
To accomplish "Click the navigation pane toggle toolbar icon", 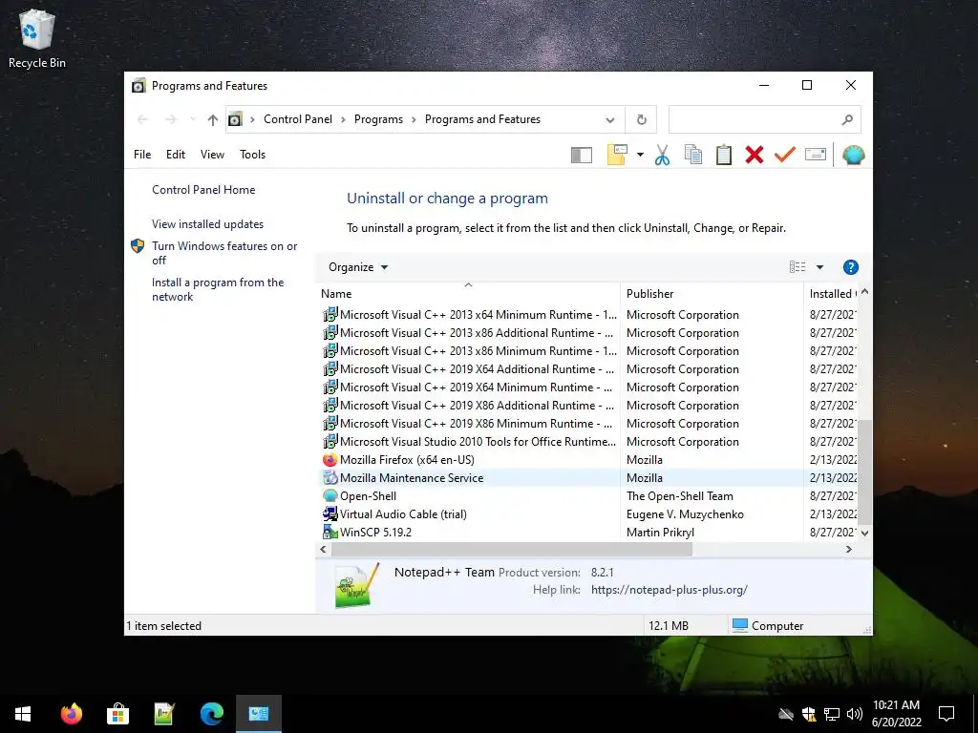I will click(582, 155).
